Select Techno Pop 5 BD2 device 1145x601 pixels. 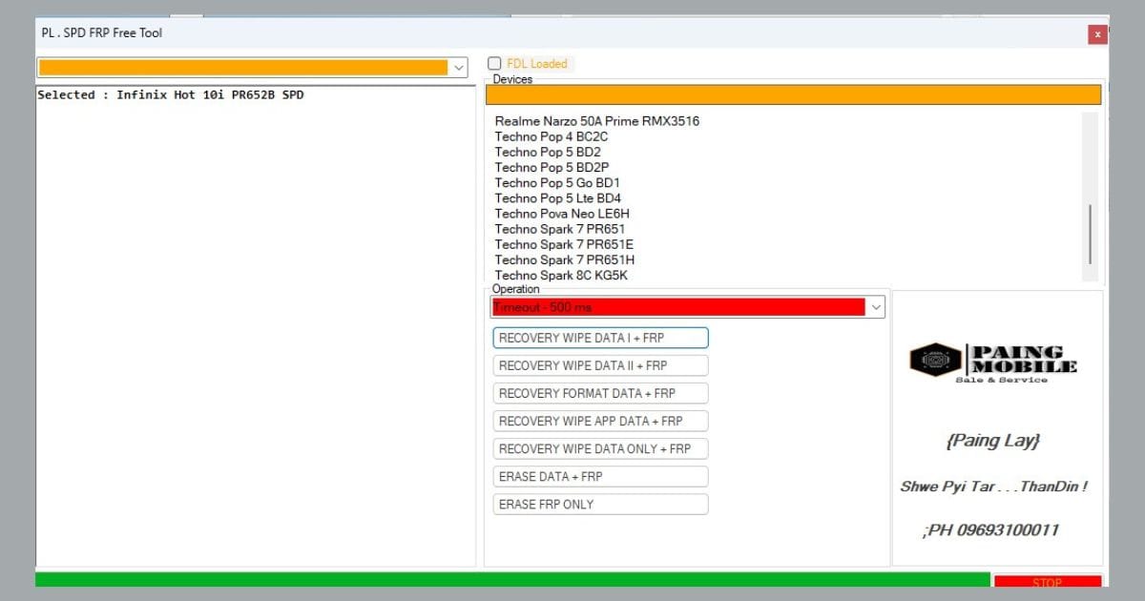[x=548, y=152]
